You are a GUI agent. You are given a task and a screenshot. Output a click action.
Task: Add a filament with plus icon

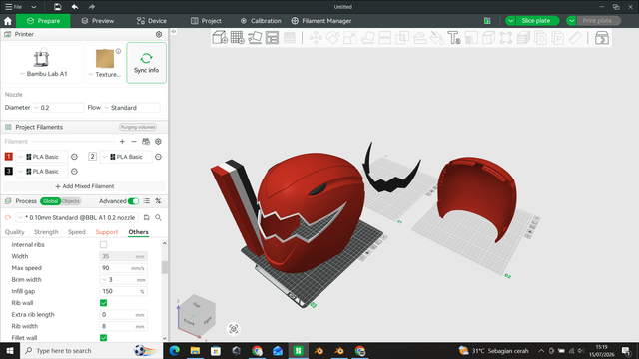(122, 142)
